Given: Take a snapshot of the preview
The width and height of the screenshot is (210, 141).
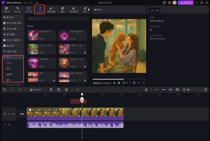Looking at the screenshot, I should point(134,83).
